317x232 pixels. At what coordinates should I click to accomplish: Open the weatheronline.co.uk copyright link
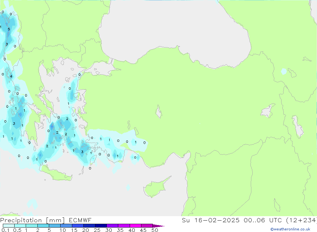click(x=290, y=229)
